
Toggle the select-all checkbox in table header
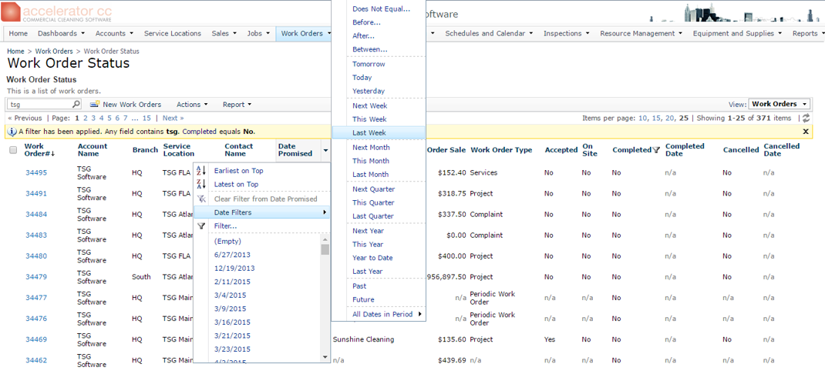(13, 150)
